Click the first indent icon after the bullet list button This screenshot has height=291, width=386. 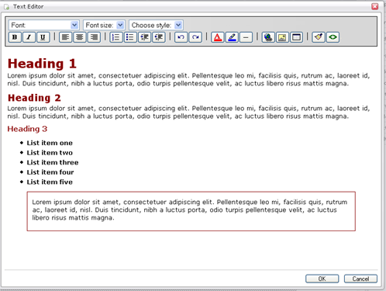[145, 37]
